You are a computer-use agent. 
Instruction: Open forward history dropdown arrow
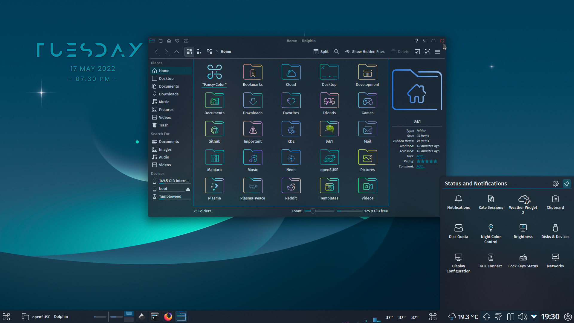point(170,55)
